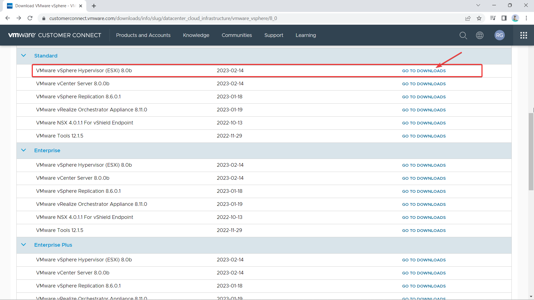Open the RG user account avatar
Screen dimensions: 534x300
500,35
